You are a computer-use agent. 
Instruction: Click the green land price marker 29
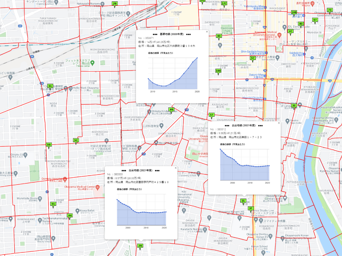[115, 4]
